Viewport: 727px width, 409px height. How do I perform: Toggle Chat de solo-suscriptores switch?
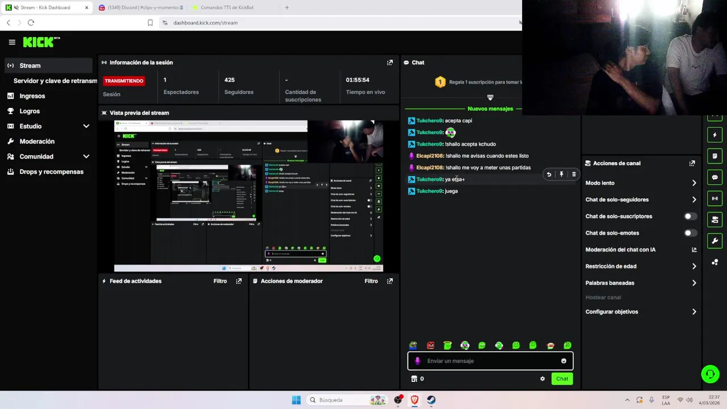(x=690, y=216)
